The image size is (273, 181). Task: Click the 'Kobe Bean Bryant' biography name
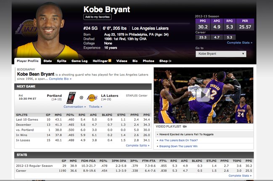pos(36,74)
